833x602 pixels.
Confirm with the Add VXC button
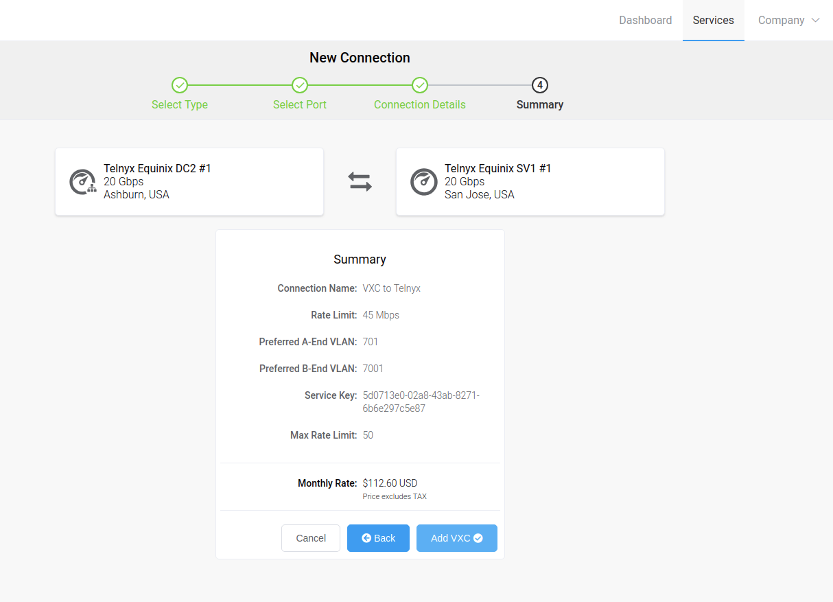coord(457,538)
